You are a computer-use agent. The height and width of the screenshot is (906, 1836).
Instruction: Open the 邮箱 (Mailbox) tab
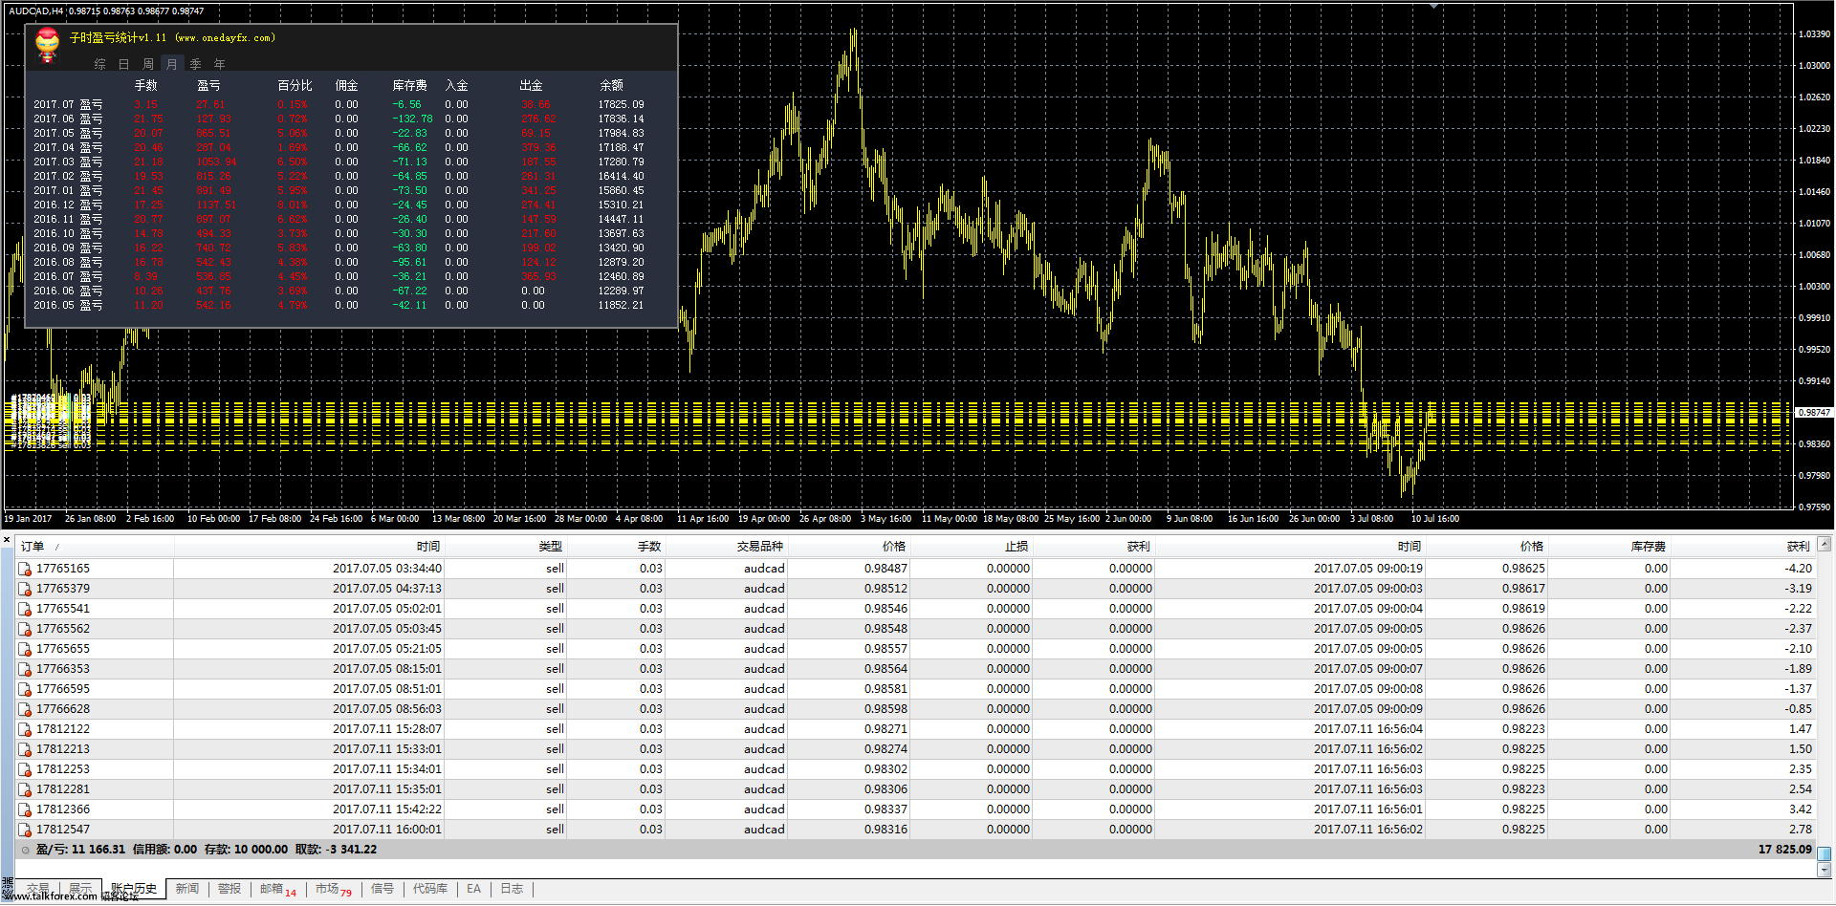[278, 889]
